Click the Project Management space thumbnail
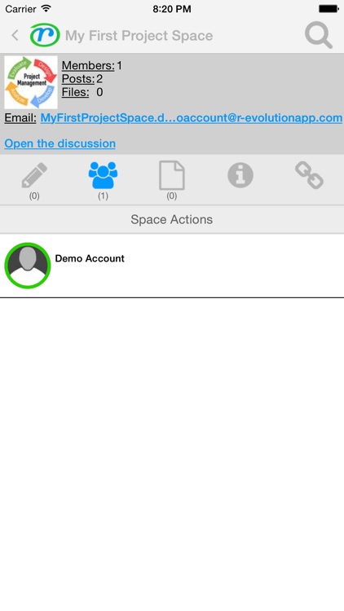The height and width of the screenshot is (611, 344). 31,82
